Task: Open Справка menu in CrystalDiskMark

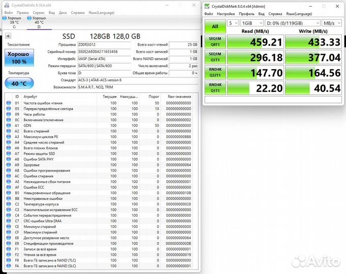Action: click(x=275, y=14)
